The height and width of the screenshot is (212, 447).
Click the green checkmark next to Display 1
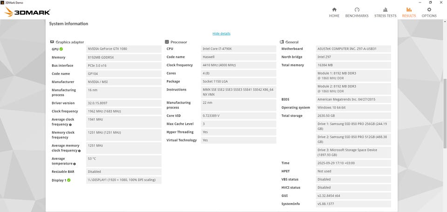pos(69,180)
